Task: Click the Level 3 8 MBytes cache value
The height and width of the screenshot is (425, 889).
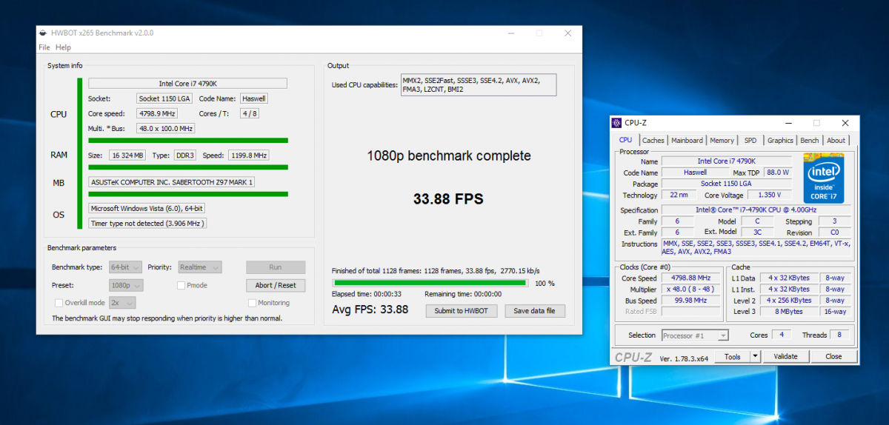Action: (x=788, y=312)
